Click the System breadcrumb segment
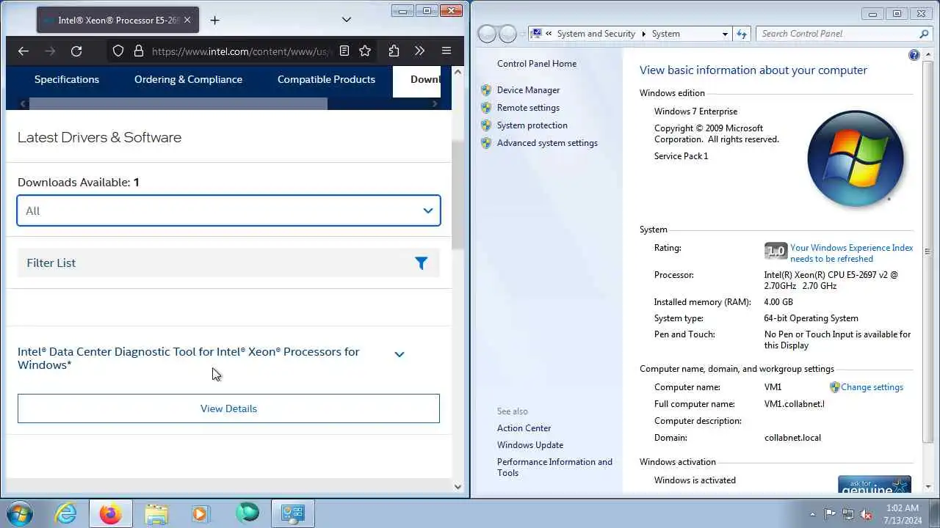 click(x=666, y=34)
